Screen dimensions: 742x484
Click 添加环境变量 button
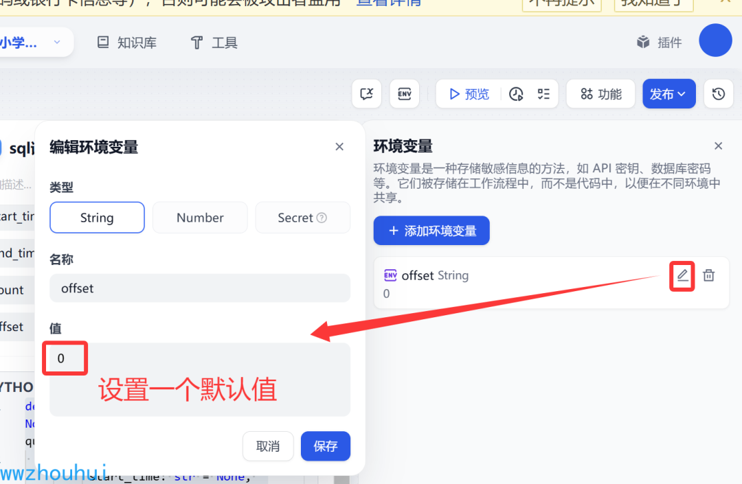(431, 231)
